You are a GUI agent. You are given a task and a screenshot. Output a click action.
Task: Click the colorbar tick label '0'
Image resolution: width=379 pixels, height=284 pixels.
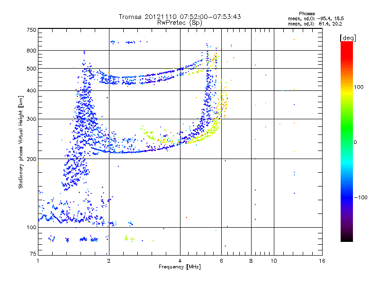click(x=355, y=142)
